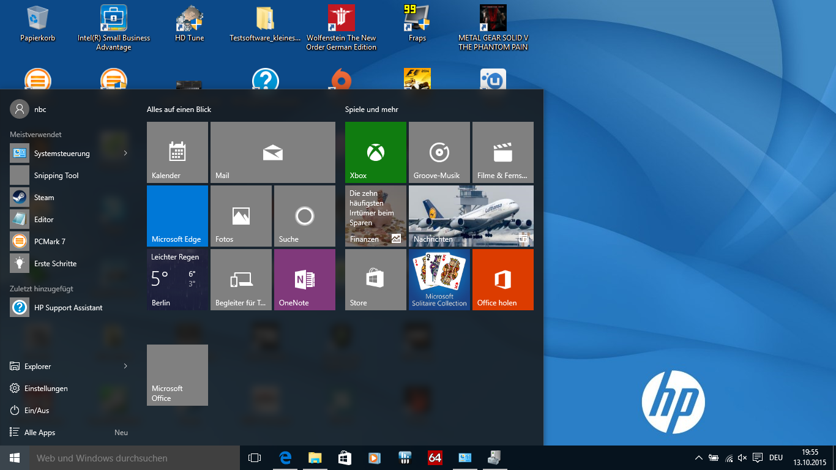
Task: Open the Fotos tile
Action: pos(241,216)
